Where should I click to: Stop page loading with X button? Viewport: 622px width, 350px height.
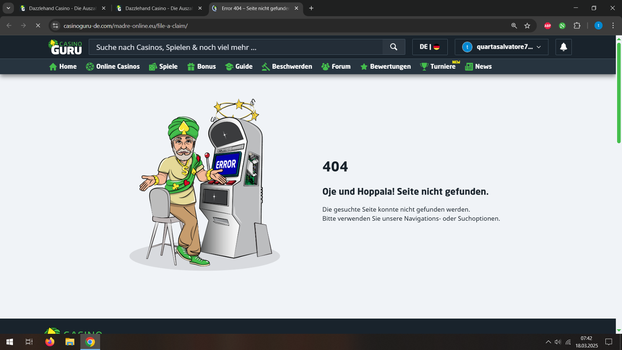coord(38,26)
